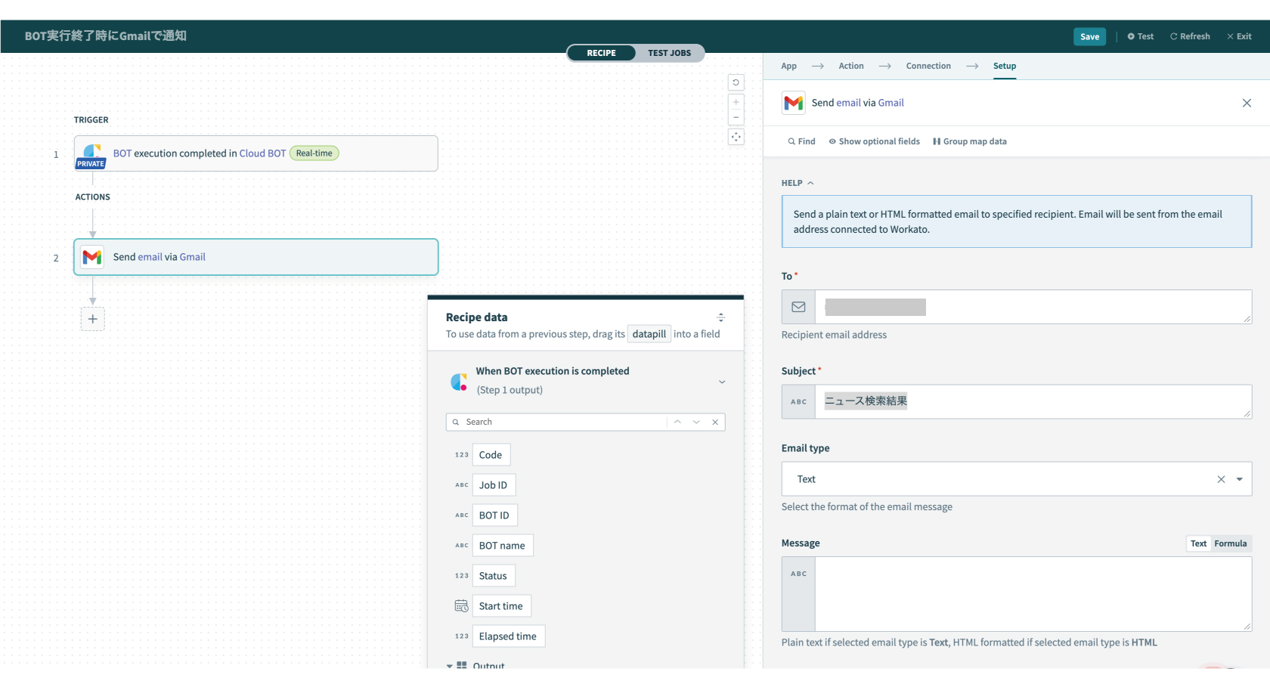Select the Elapsed time datapill
1270x684 pixels.
[508, 636]
